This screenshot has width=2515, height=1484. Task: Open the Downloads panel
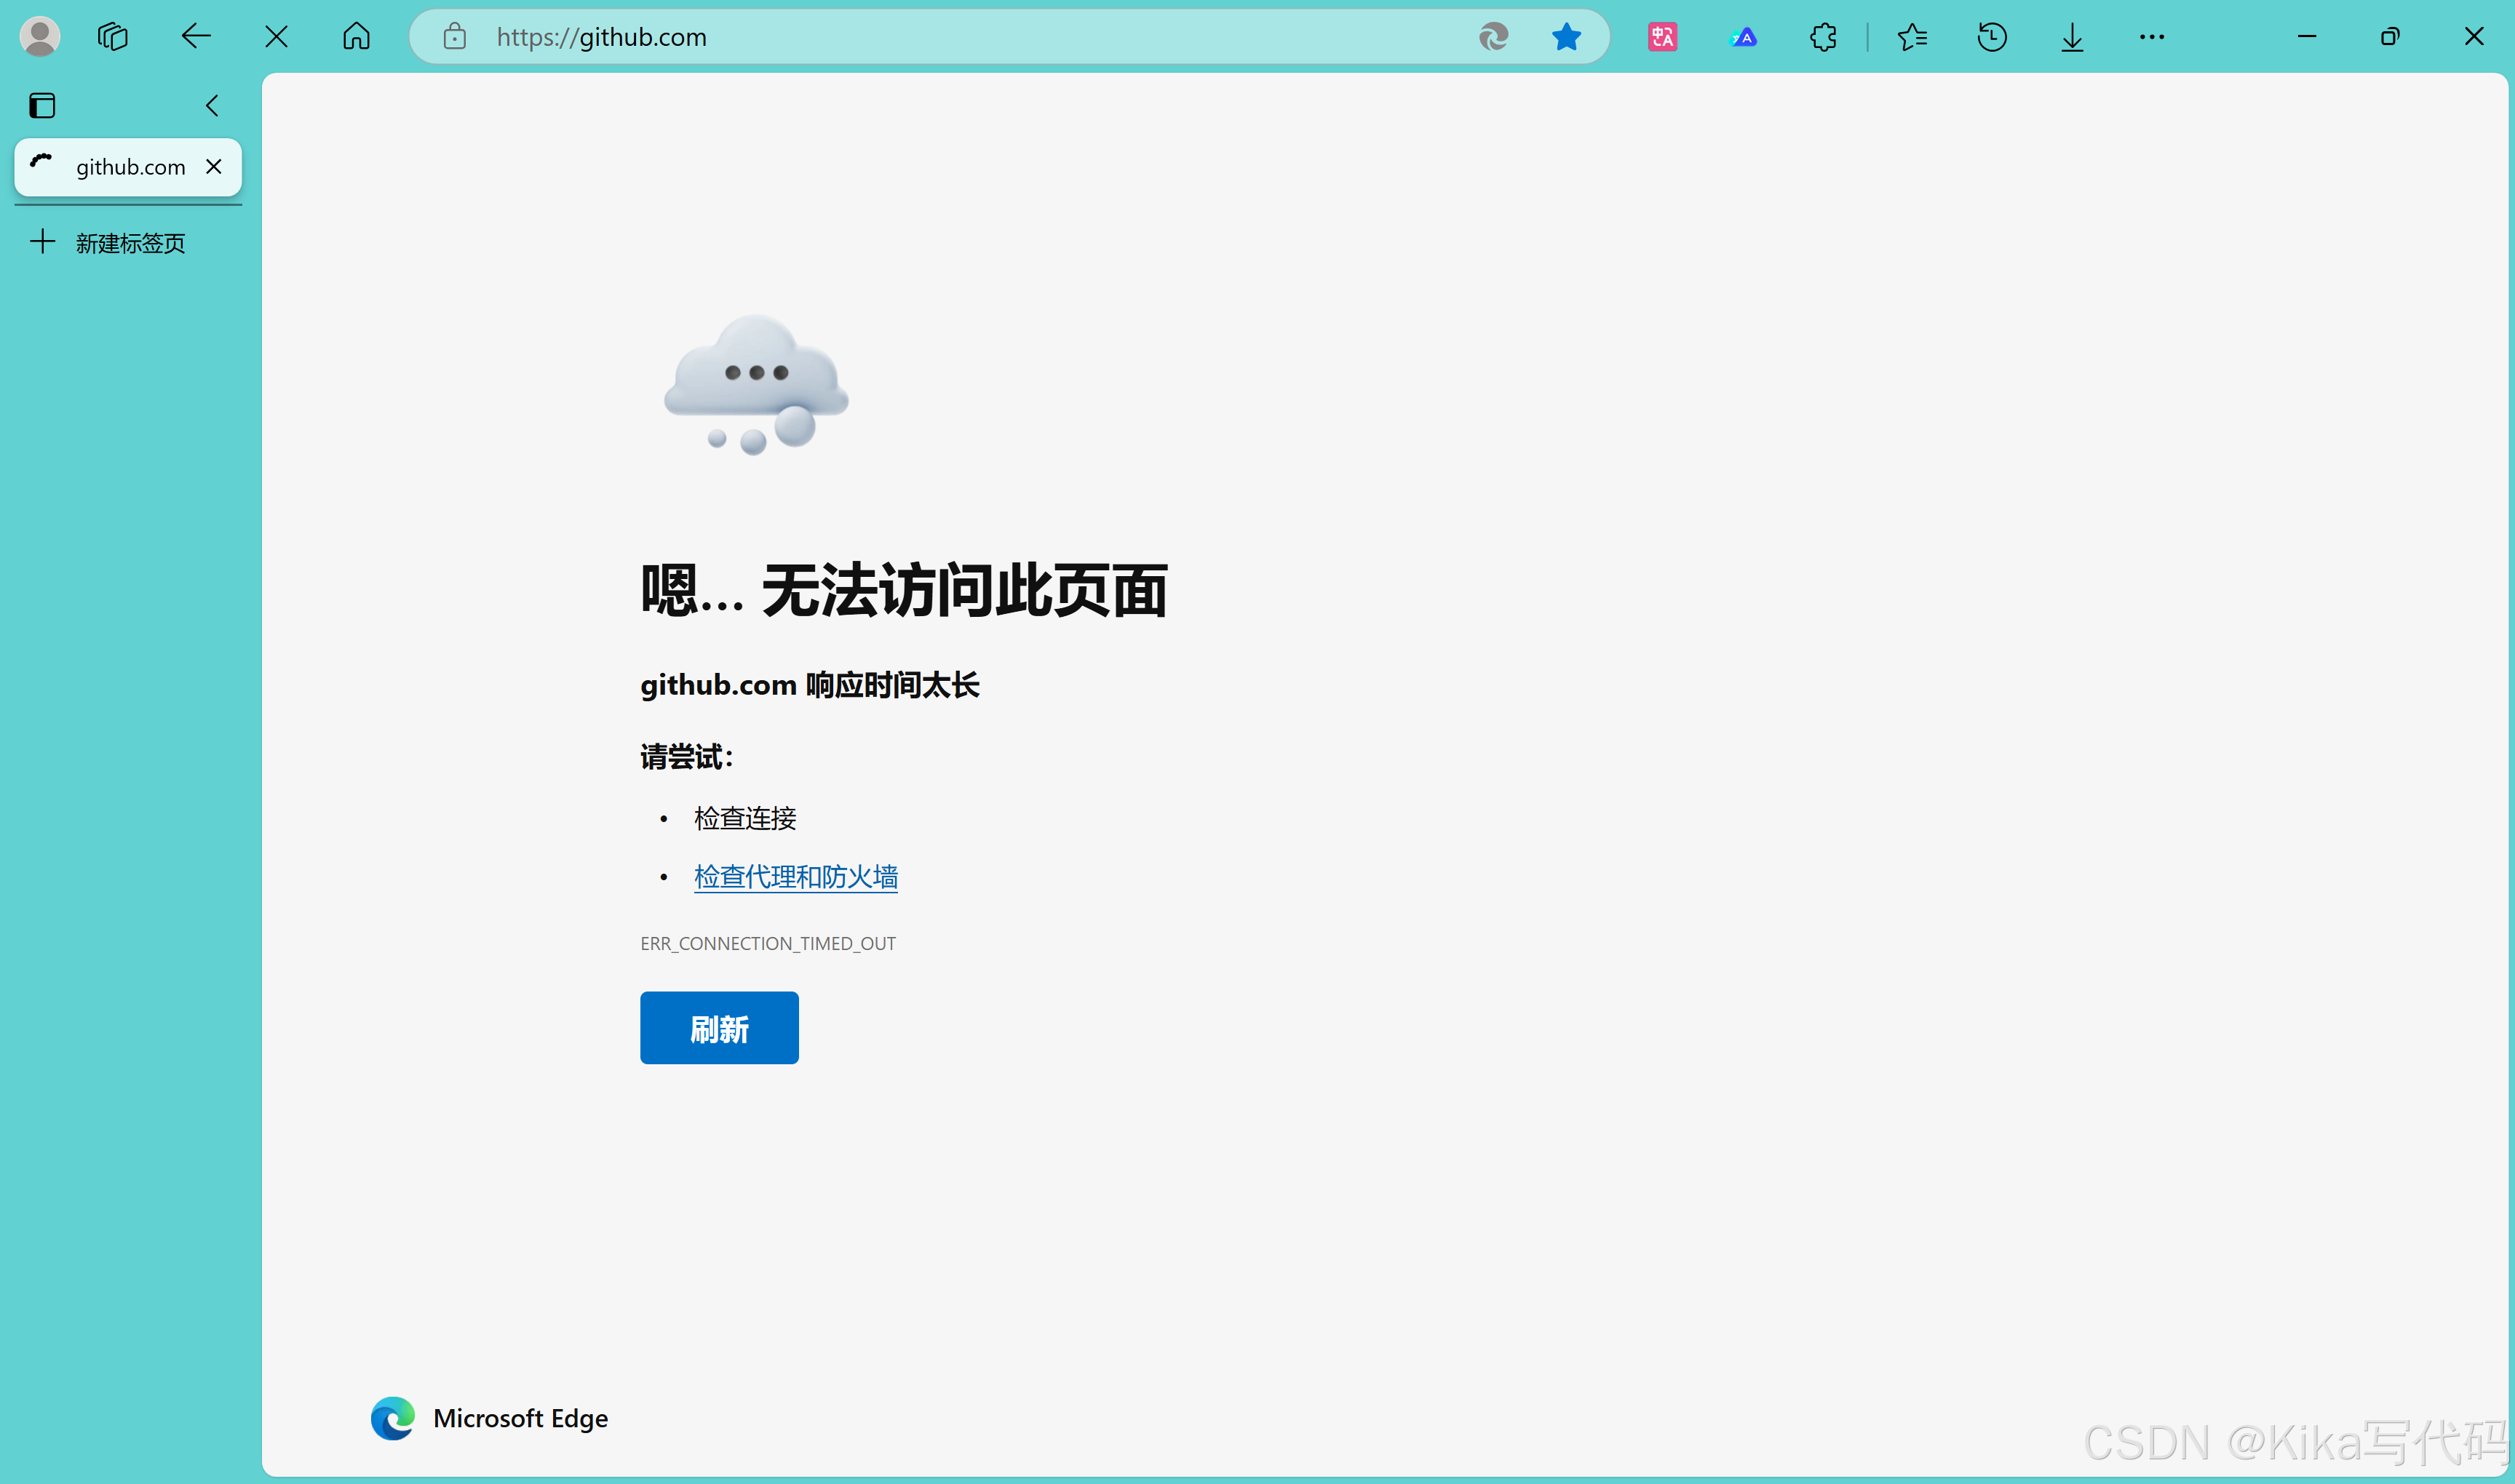pyautogui.click(x=2073, y=37)
